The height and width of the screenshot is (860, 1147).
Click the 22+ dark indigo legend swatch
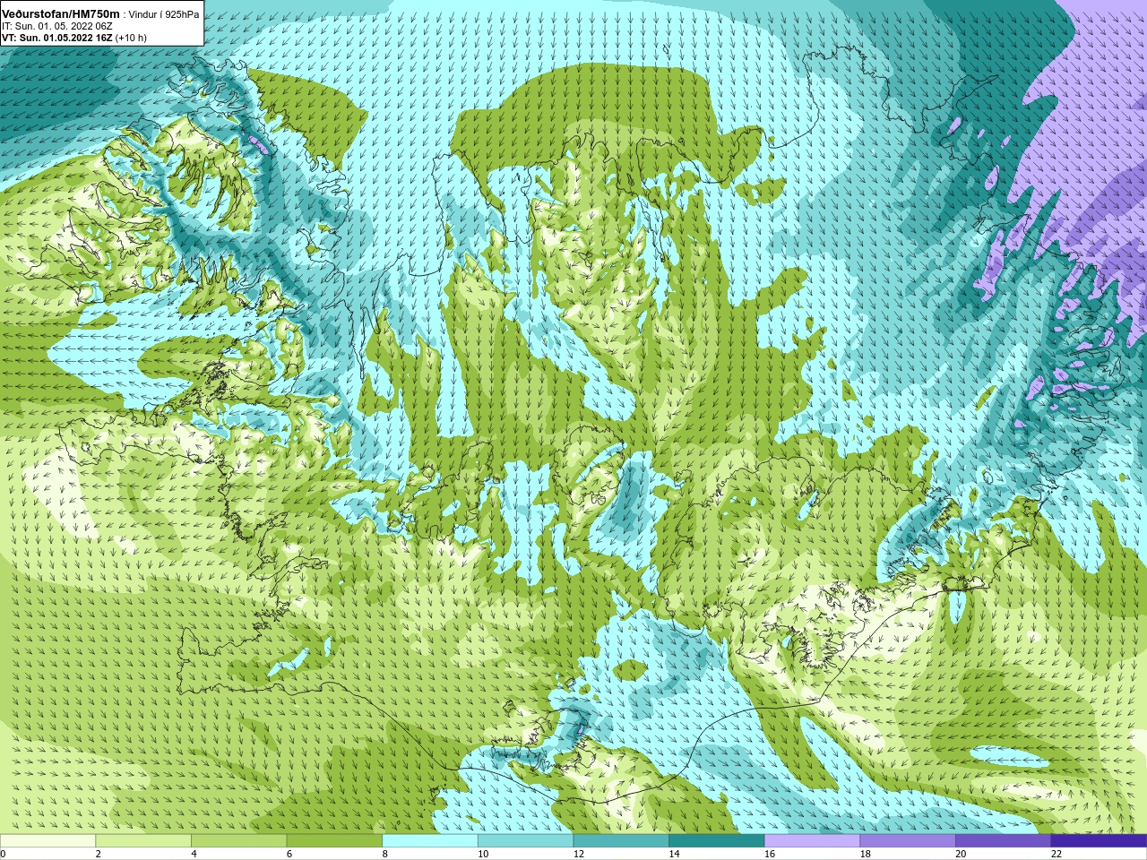(1100, 841)
